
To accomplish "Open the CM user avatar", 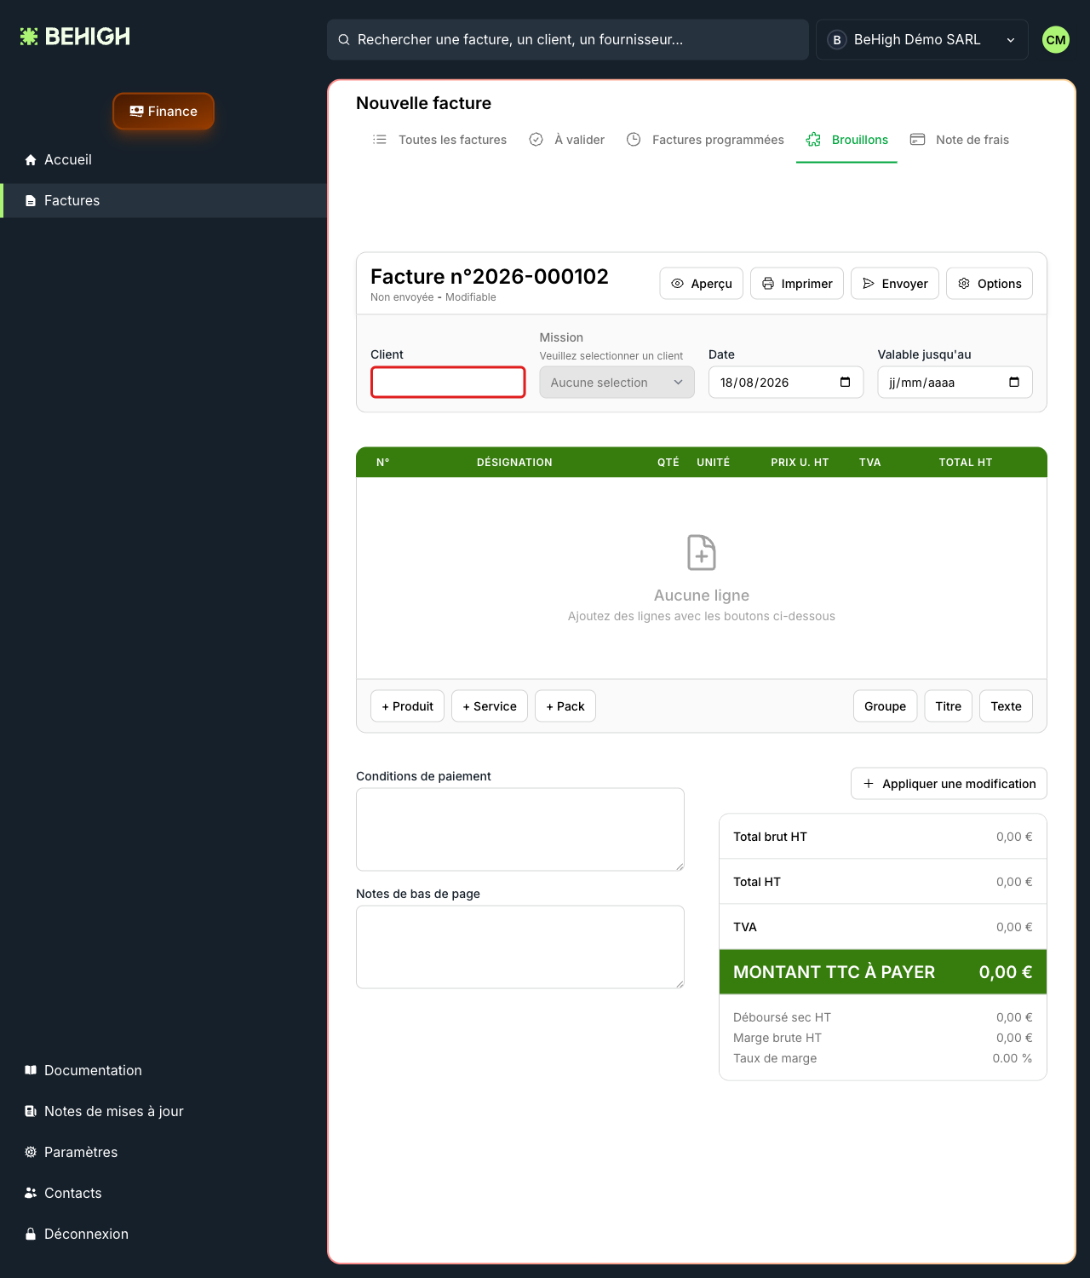I will tap(1056, 40).
